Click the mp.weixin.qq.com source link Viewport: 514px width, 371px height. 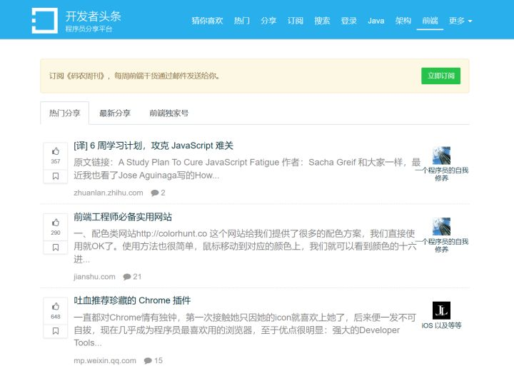click(105, 360)
